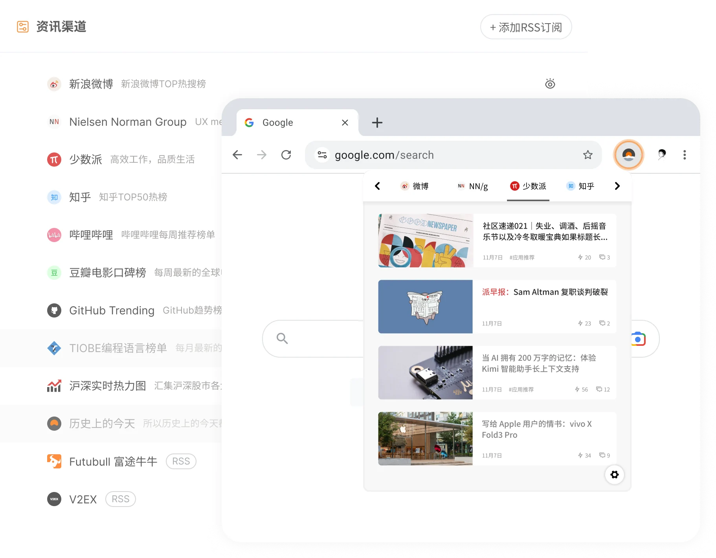The height and width of the screenshot is (558, 716).
Task: Click the 少数派 red pi icon in list
Action: coord(54,160)
